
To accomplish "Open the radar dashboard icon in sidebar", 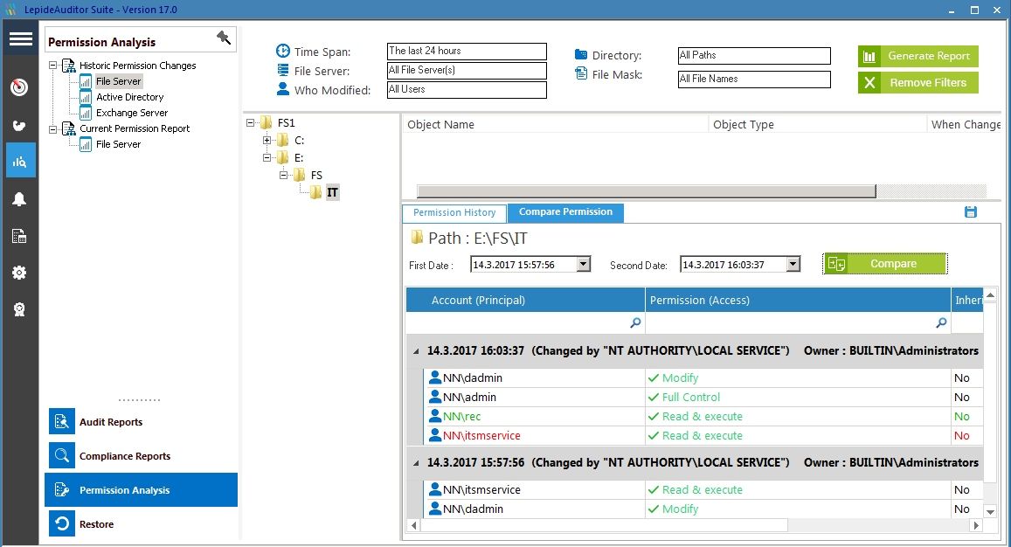I will click(19, 87).
